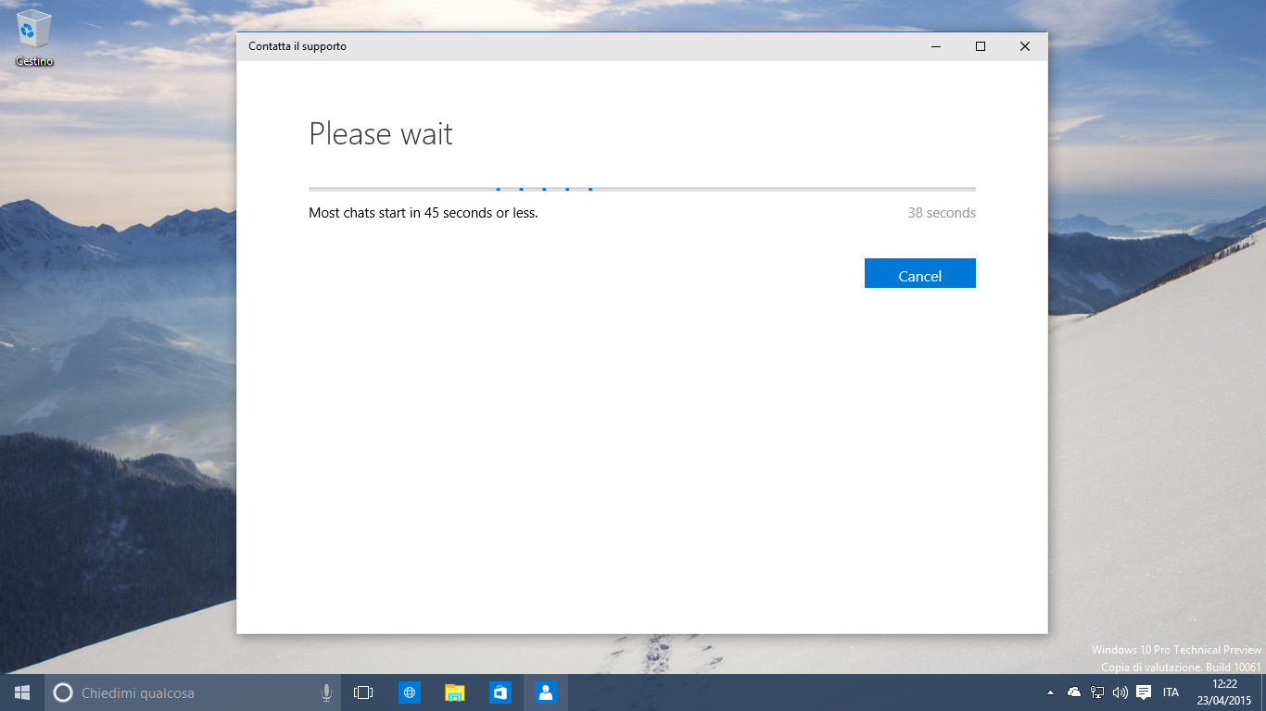The width and height of the screenshot is (1266, 711).
Task: Open the network status tray icon
Action: tap(1097, 692)
